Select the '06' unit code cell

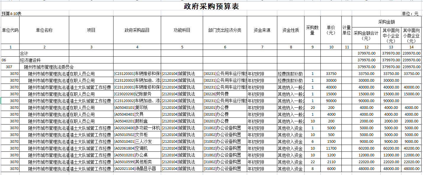click(10, 60)
